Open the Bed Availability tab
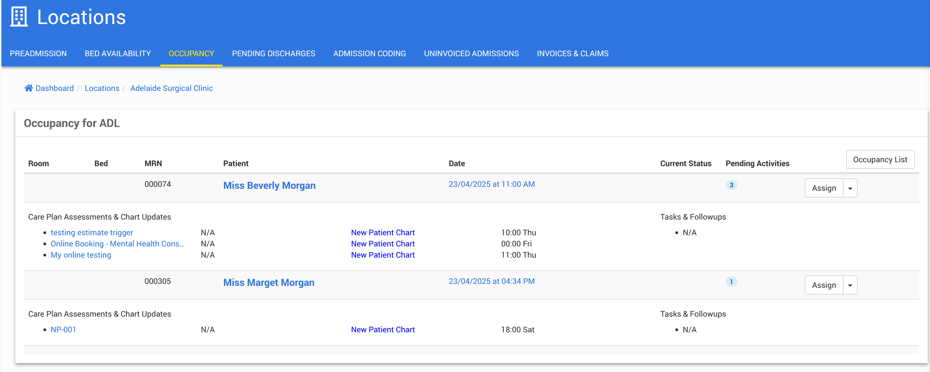The height and width of the screenshot is (372, 930). tap(118, 53)
